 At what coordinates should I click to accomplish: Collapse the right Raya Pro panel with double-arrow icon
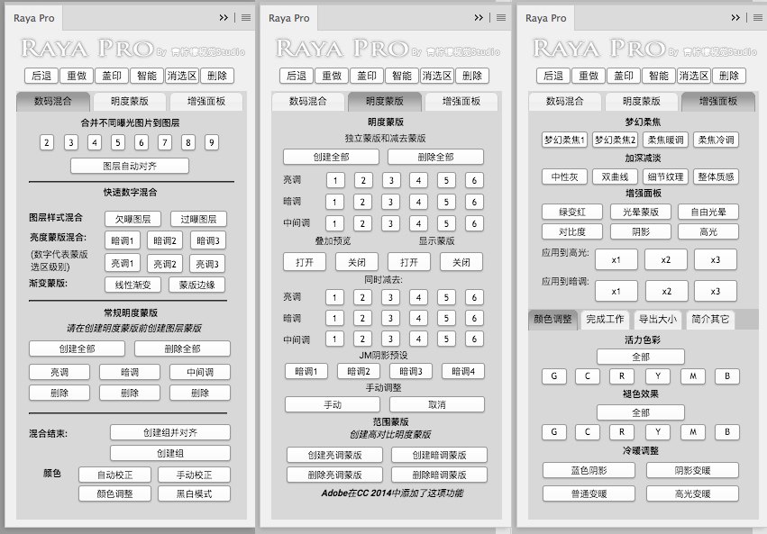[735, 18]
